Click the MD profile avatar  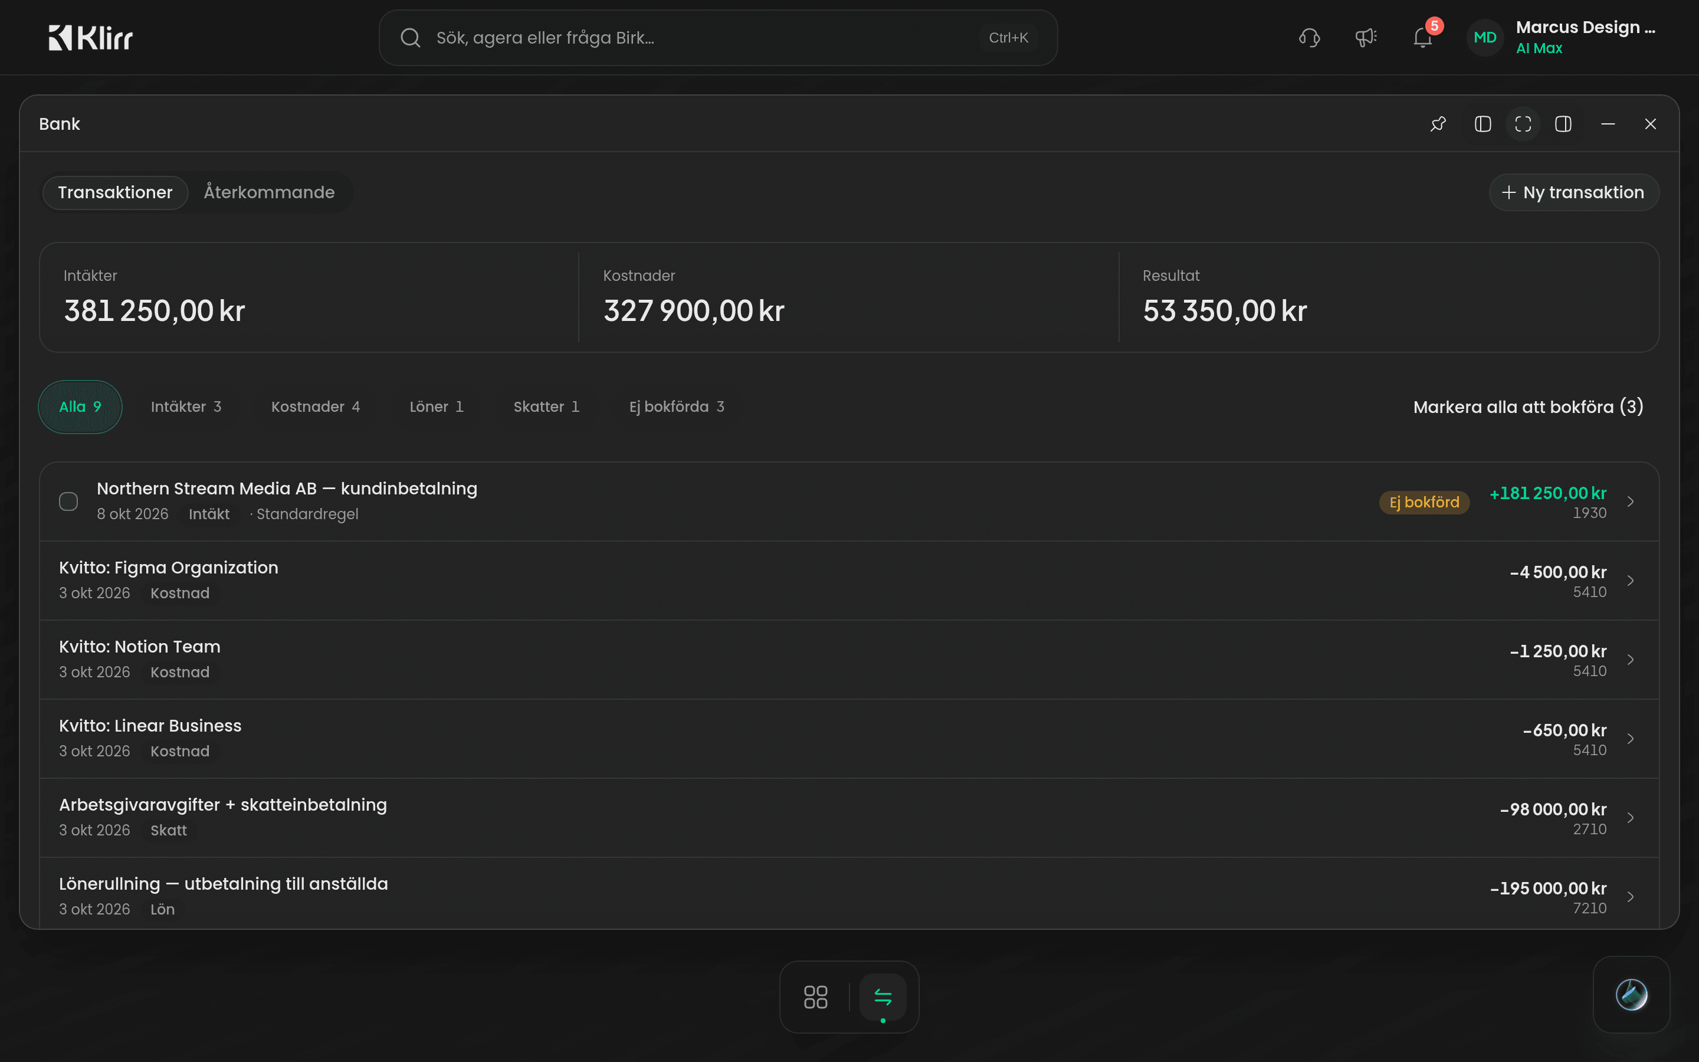1485,38
